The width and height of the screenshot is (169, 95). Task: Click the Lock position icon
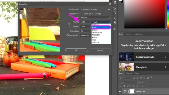[131, 86]
